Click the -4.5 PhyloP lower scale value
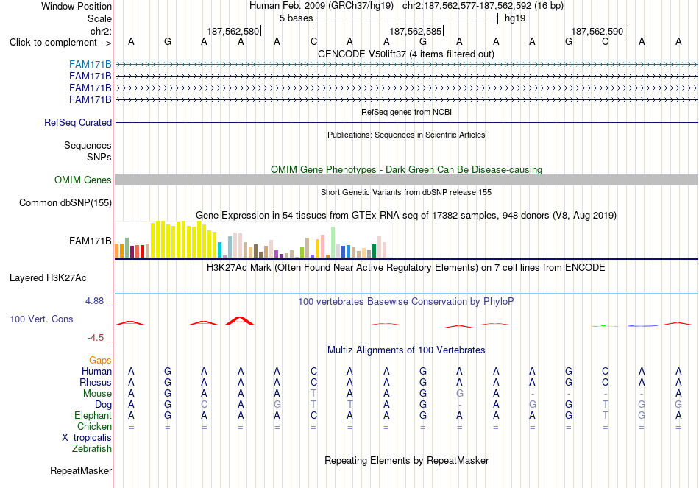Viewport: 699px width, 488px height. (96, 338)
